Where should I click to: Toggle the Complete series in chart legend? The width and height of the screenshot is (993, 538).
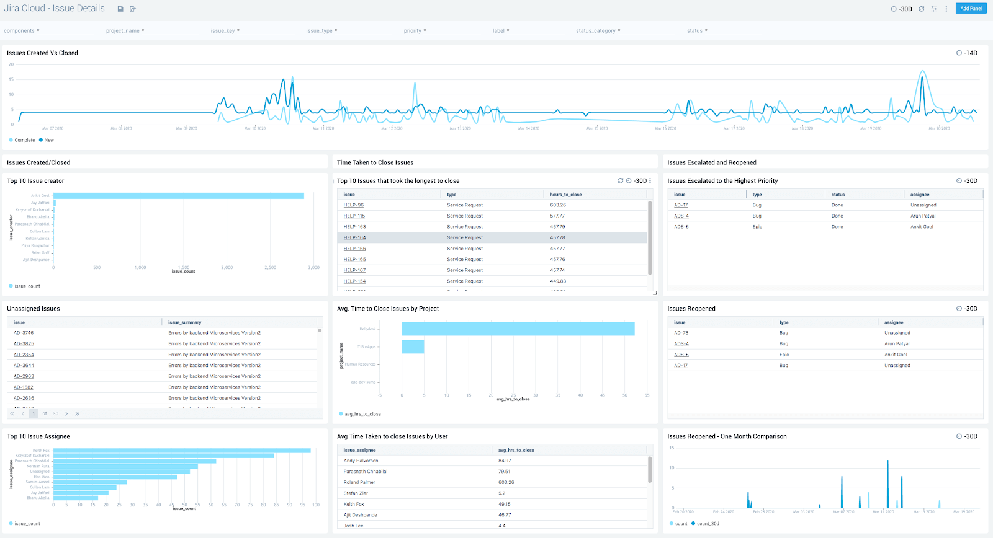point(24,140)
